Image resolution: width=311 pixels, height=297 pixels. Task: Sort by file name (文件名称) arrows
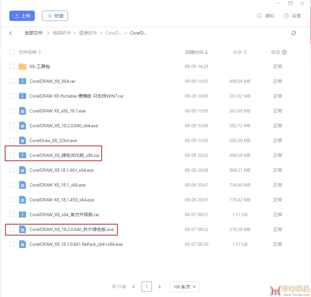tap(40, 52)
